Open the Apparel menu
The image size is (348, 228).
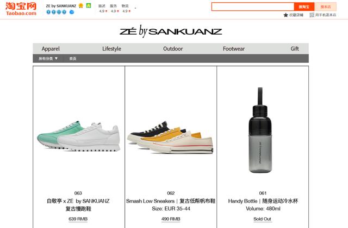click(51, 49)
